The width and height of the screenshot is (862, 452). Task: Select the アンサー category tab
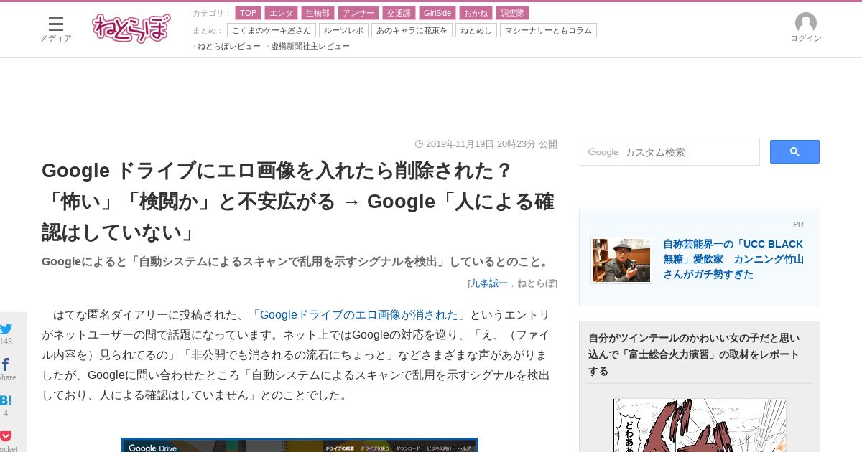click(358, 13)
